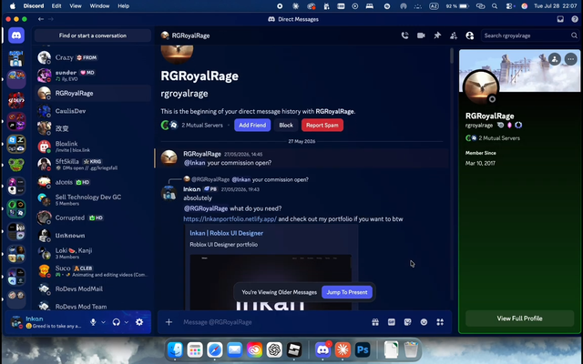Click add friend icon on profile banner

[x=555, y=59]
